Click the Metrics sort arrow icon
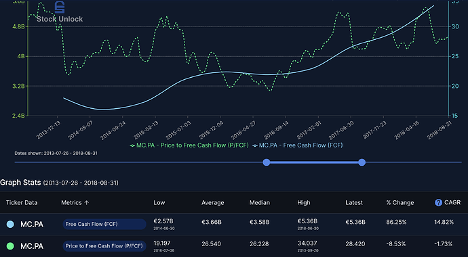The image size is (468, 257). [x=87, y=203]
